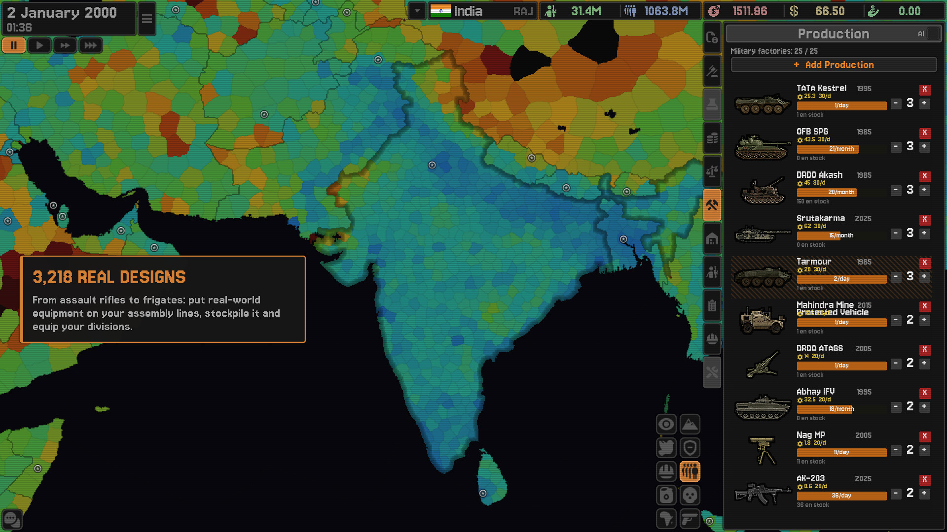Expand the country dropdown arrow
This screenshot has height=532, width=947.
click(x=417, y=11)
